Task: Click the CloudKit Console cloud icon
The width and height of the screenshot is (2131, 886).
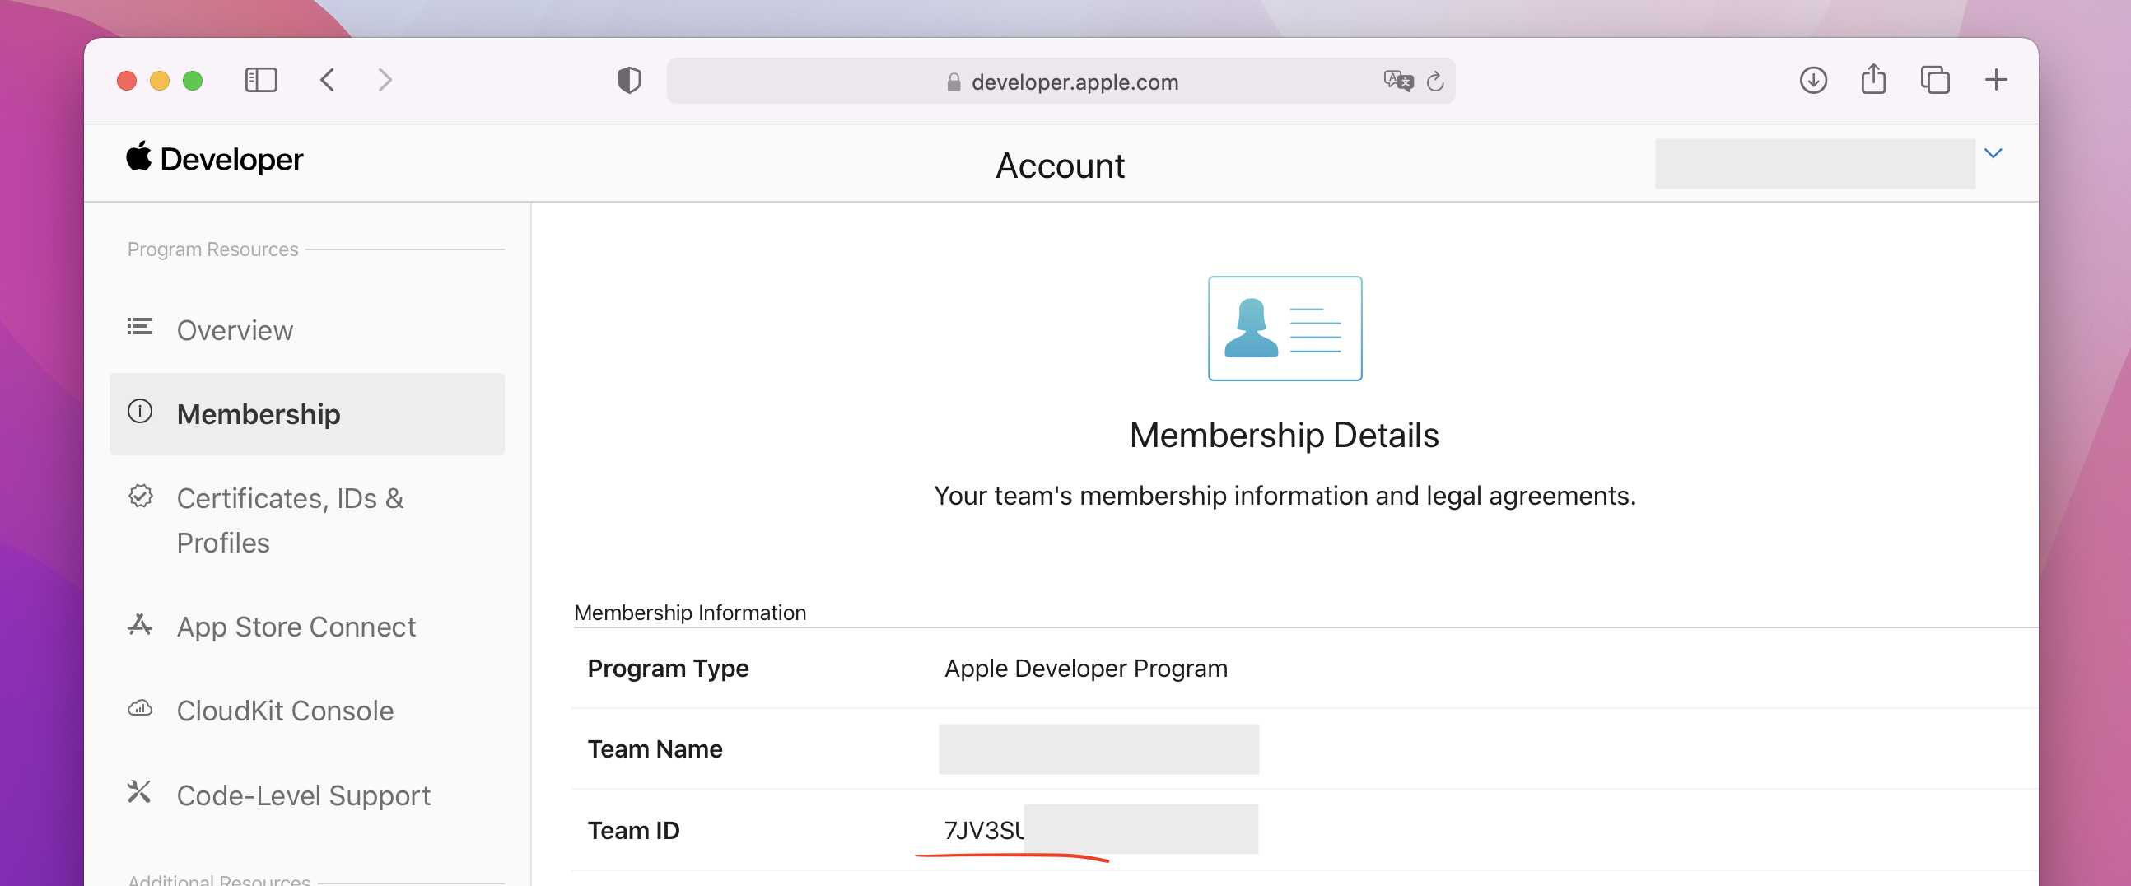Action: coord(140,708)
